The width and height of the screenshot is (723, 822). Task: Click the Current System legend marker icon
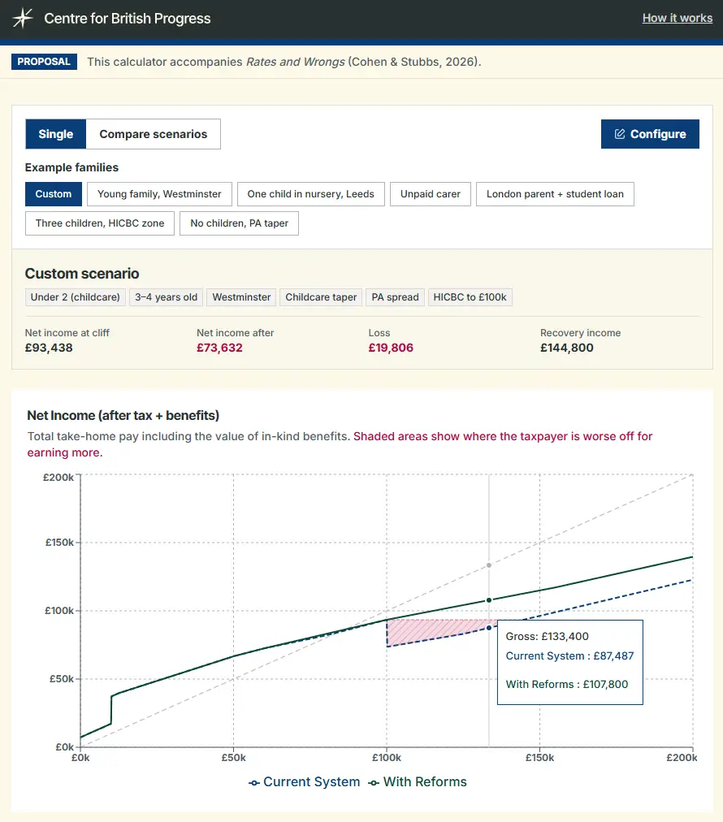[x=254, y=782]
